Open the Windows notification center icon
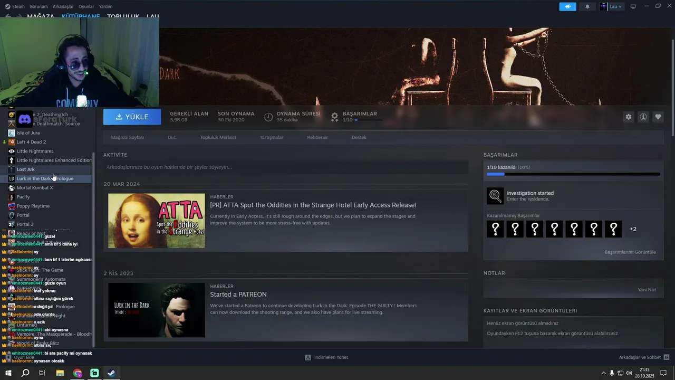Viewport: 675px width, 380px height. point(663,373)
